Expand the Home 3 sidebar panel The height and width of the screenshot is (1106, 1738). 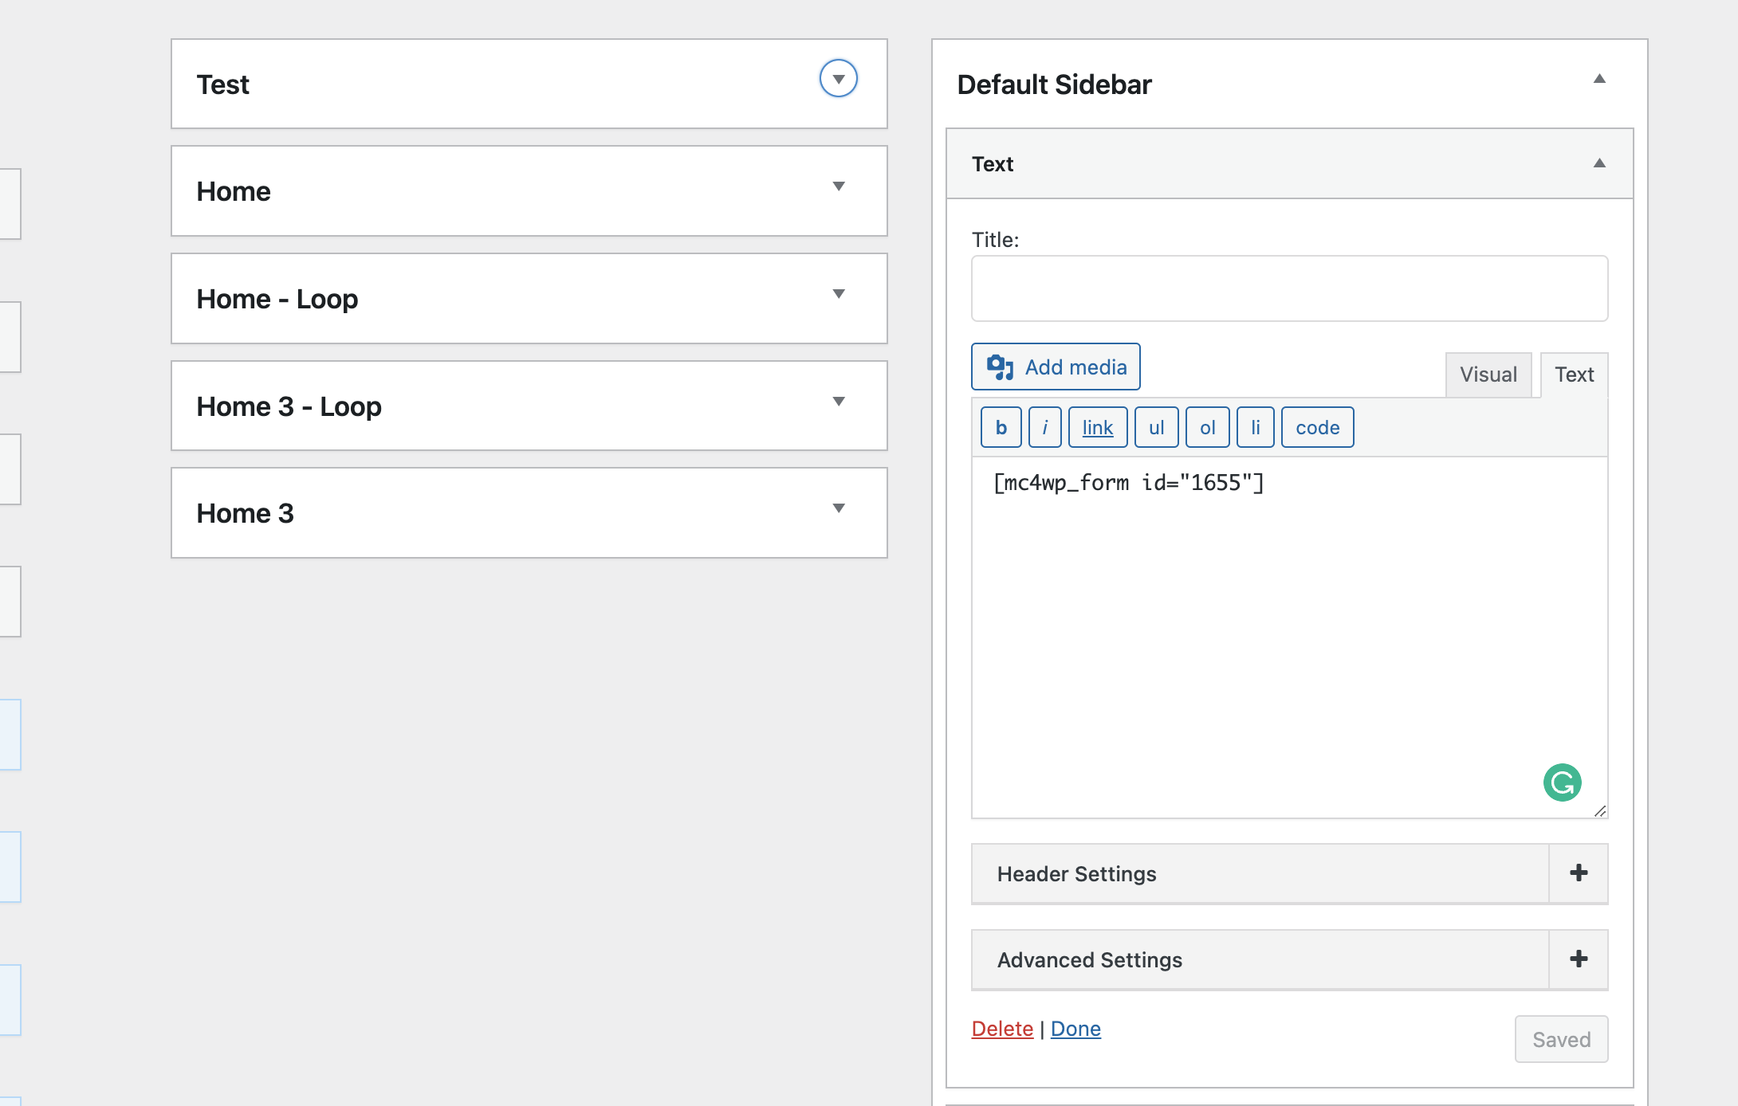coord(529,513)
